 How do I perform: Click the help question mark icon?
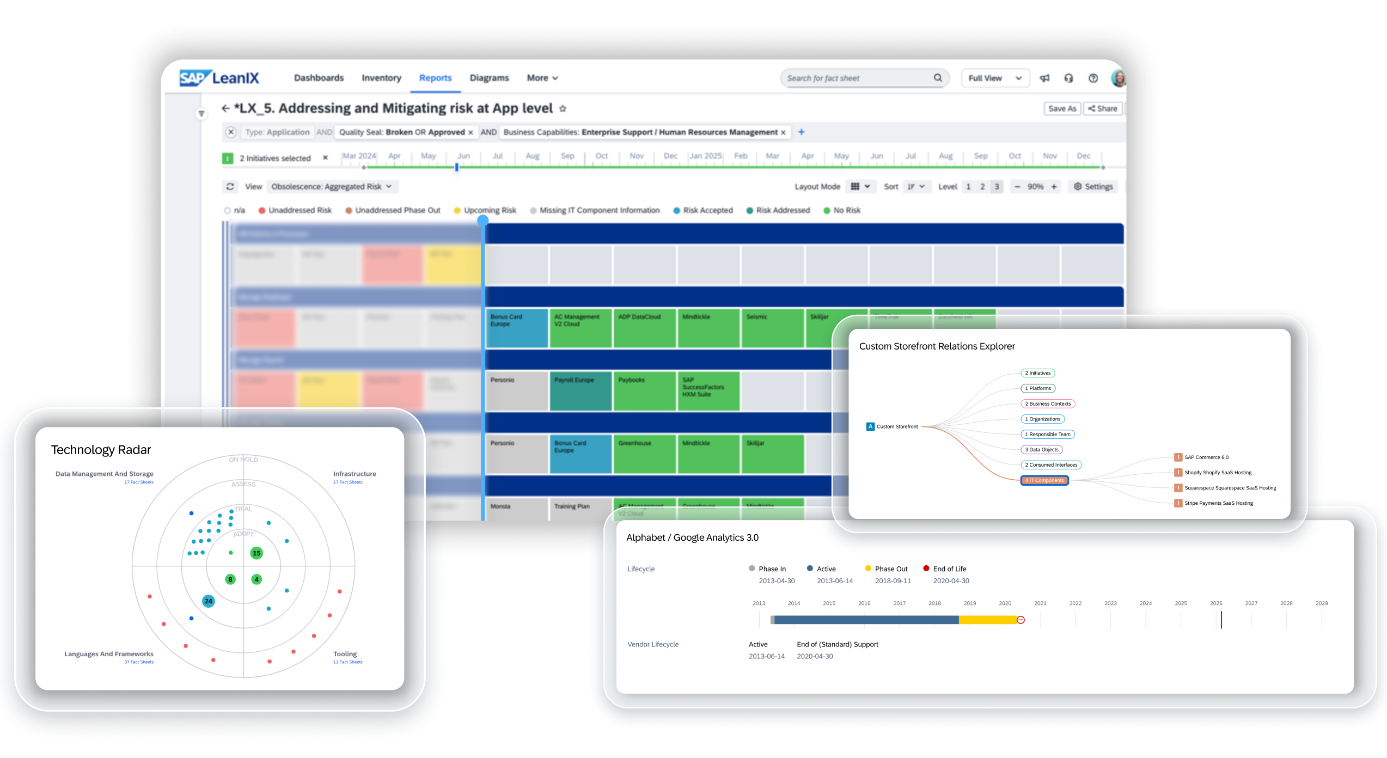click(x=1093, y=78)
